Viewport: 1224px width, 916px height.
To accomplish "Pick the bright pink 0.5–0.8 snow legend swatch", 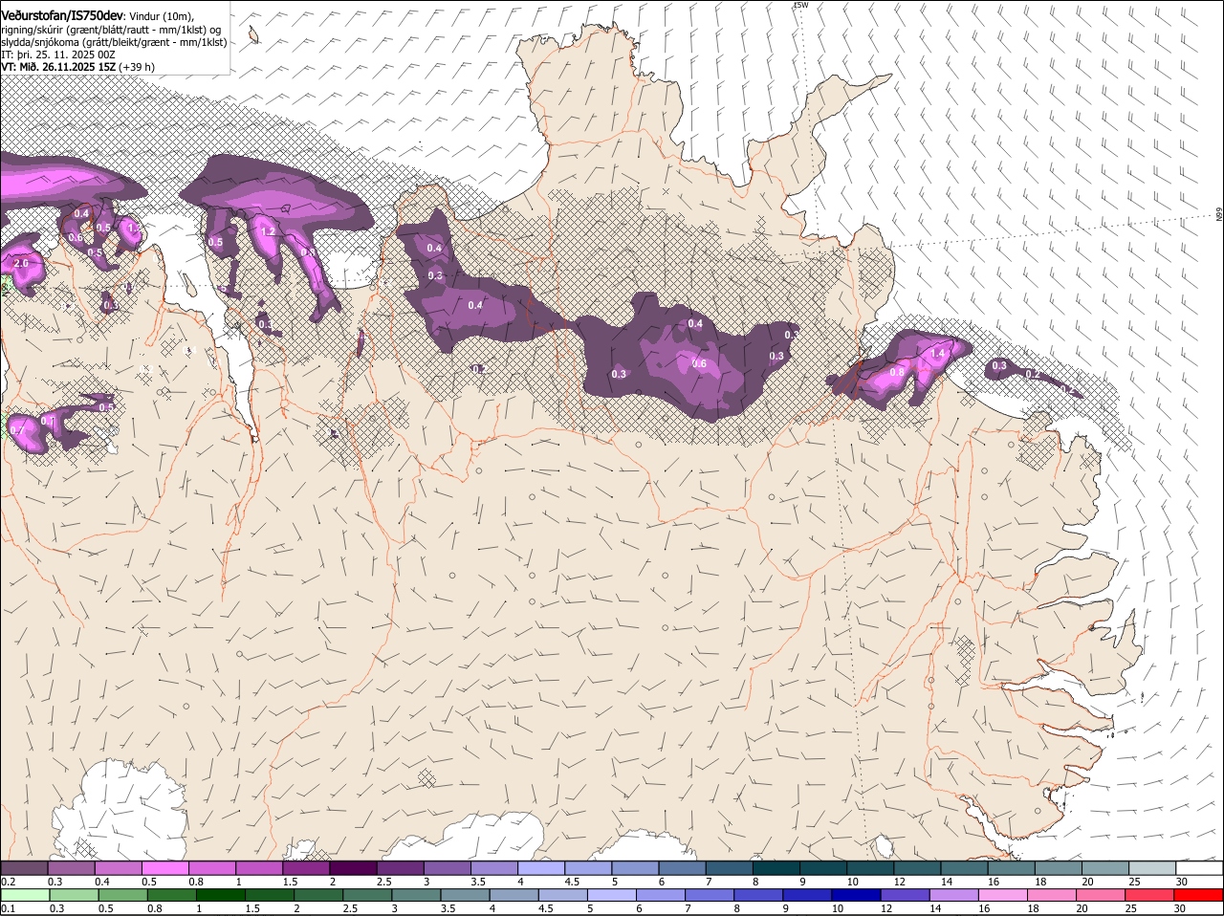I will [164, 867].
